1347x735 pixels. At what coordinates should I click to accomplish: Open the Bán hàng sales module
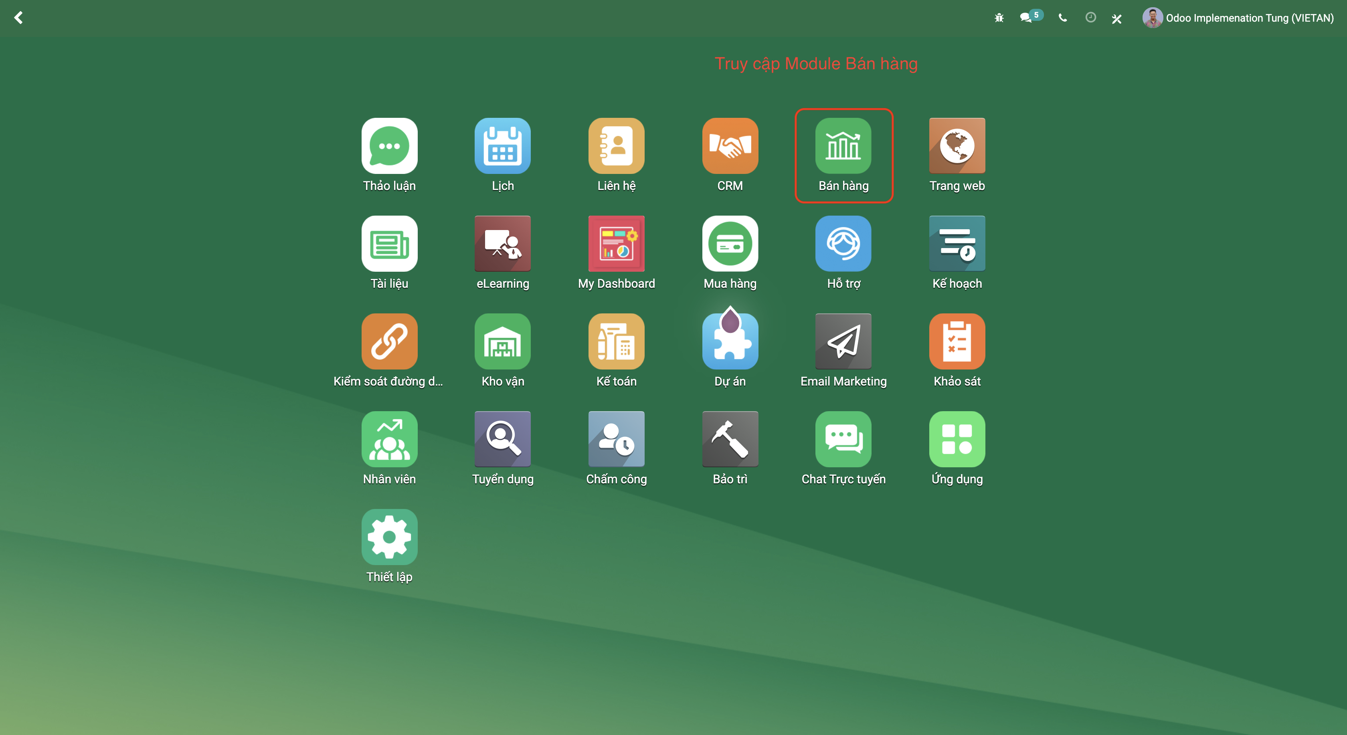tap(843, 146)
